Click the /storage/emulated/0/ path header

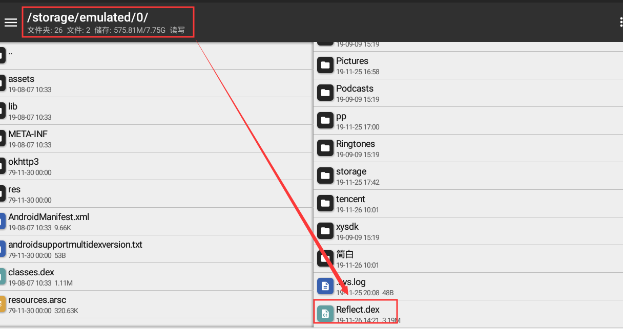[88, 17]
